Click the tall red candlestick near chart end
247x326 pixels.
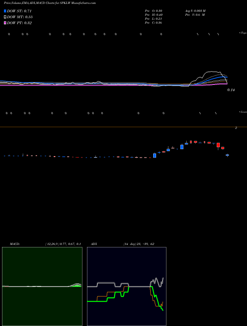pos(218,145)
